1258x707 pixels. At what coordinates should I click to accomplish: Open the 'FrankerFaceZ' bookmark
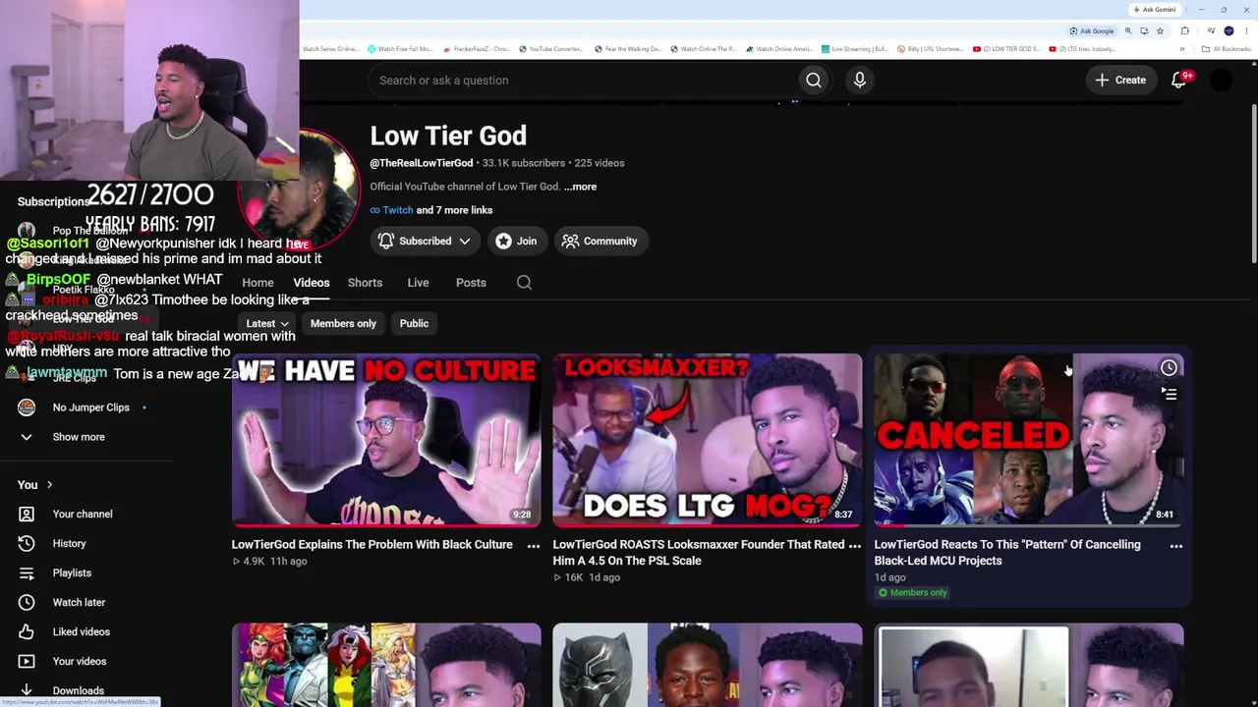click(x=477, y=49)
